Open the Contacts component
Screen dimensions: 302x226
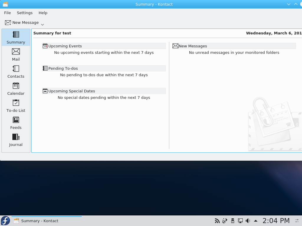tap(16, 72)
